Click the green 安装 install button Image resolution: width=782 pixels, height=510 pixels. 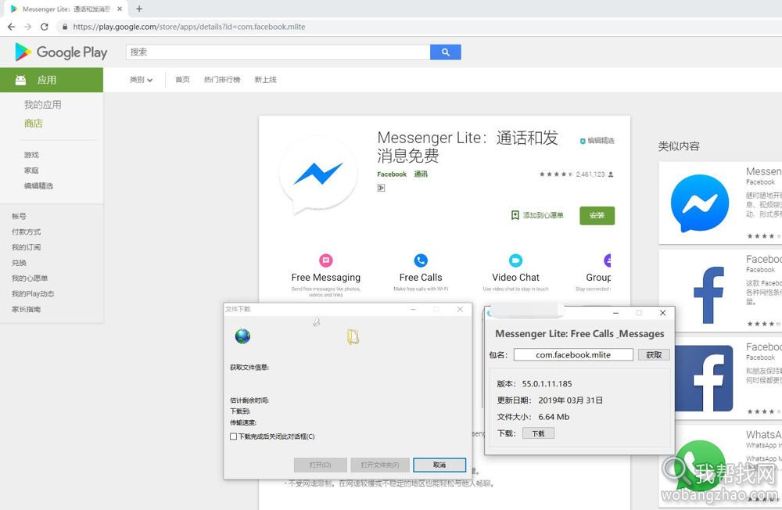pos(597,216)
